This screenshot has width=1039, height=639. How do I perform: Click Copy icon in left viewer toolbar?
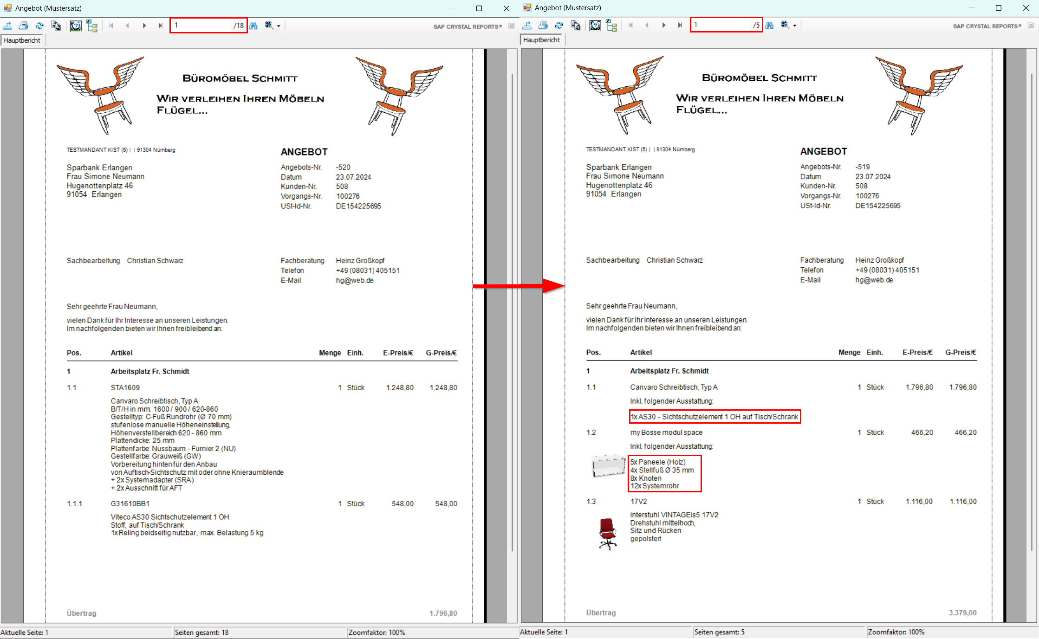(56, 26)
